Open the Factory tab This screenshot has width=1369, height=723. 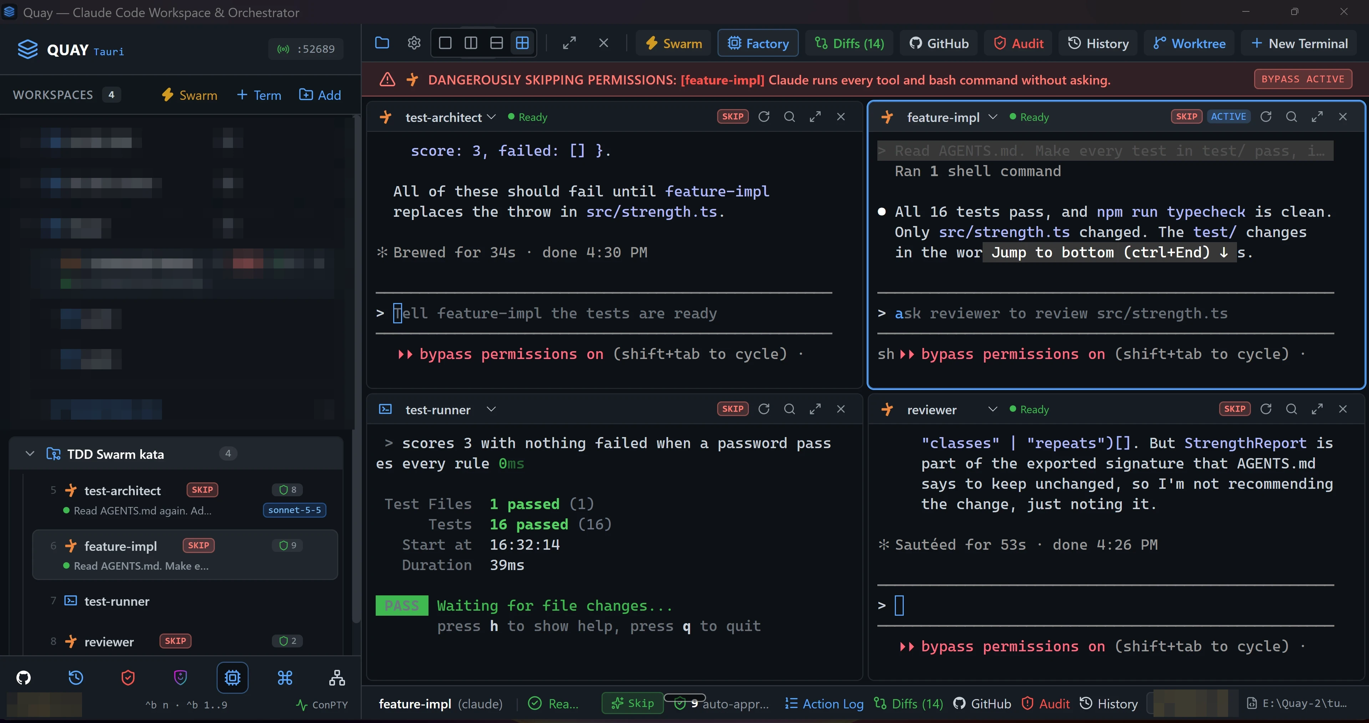click(x=758, y=43)
